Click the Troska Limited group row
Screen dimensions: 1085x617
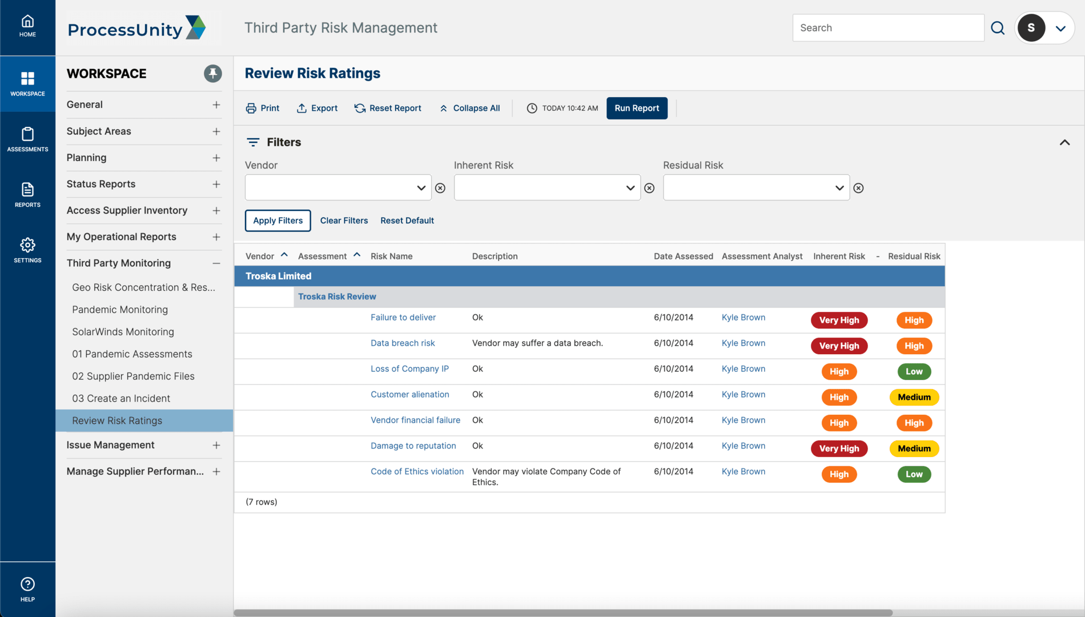pyautogui.click(x=589, y=276)
